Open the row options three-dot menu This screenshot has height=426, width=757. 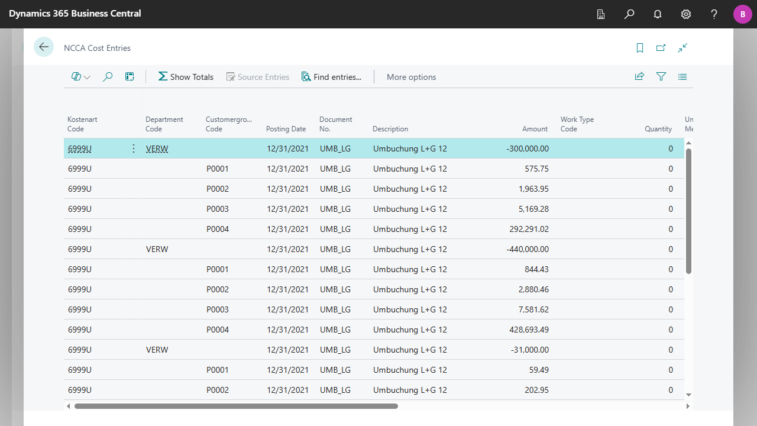coord(133,149)
